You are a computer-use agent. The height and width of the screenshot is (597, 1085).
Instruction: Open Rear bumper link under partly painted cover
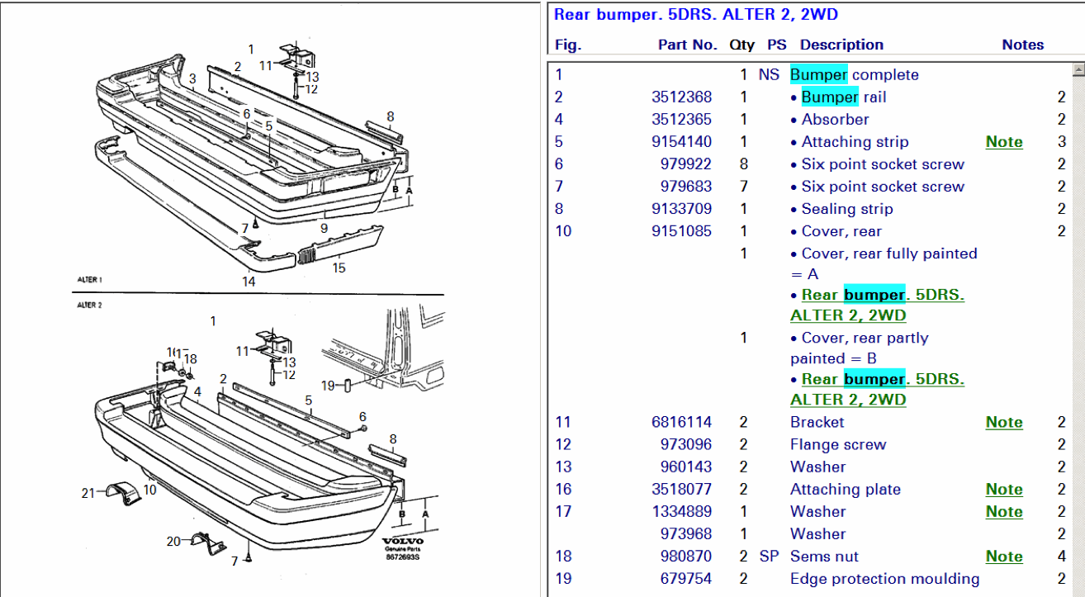[877, 389]
